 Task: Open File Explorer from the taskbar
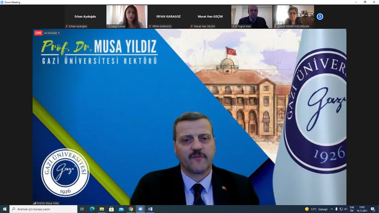coord(102,209)
